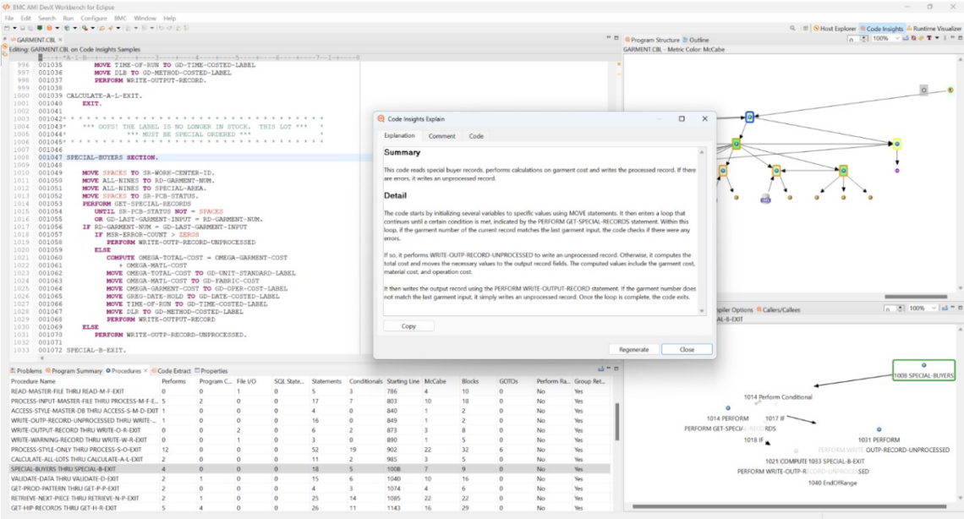This screenshot has width=964, height=519.
Task: Open the Configure menu
Action: (94, 18)
